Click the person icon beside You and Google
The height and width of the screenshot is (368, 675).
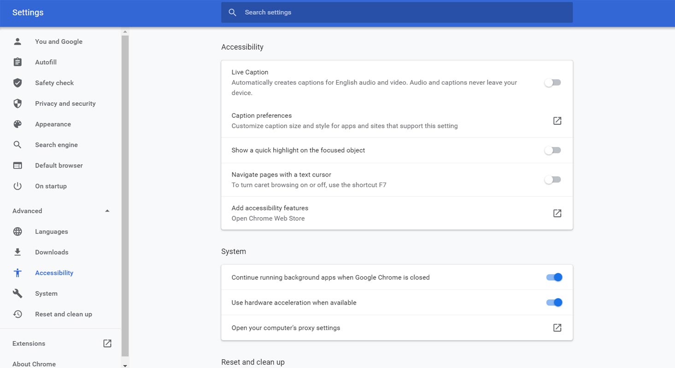(18, 41)
